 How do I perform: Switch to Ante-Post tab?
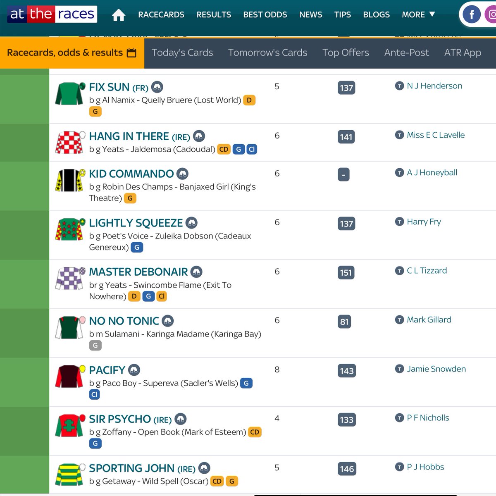click(407, 53)
